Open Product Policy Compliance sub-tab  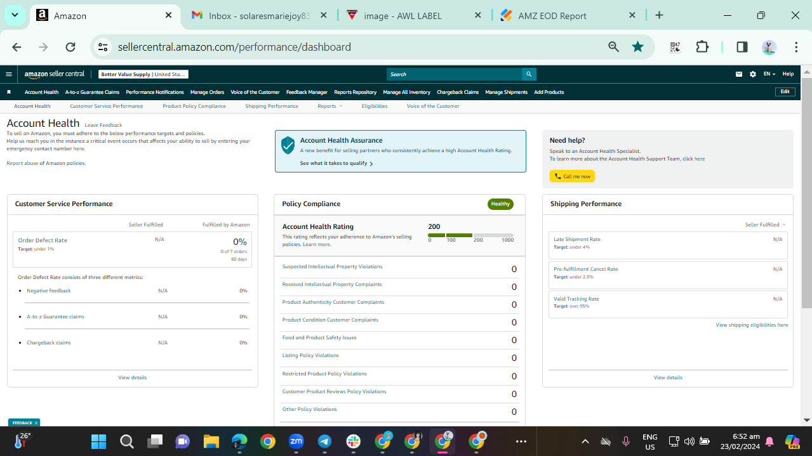[194, 106]
